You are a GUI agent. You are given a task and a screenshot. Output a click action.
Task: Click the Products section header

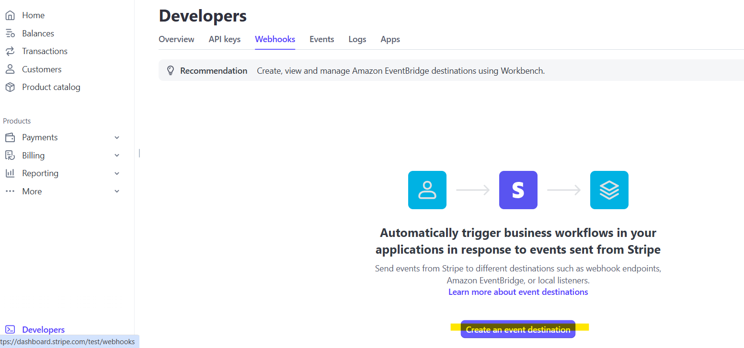(x=17, y=121)
